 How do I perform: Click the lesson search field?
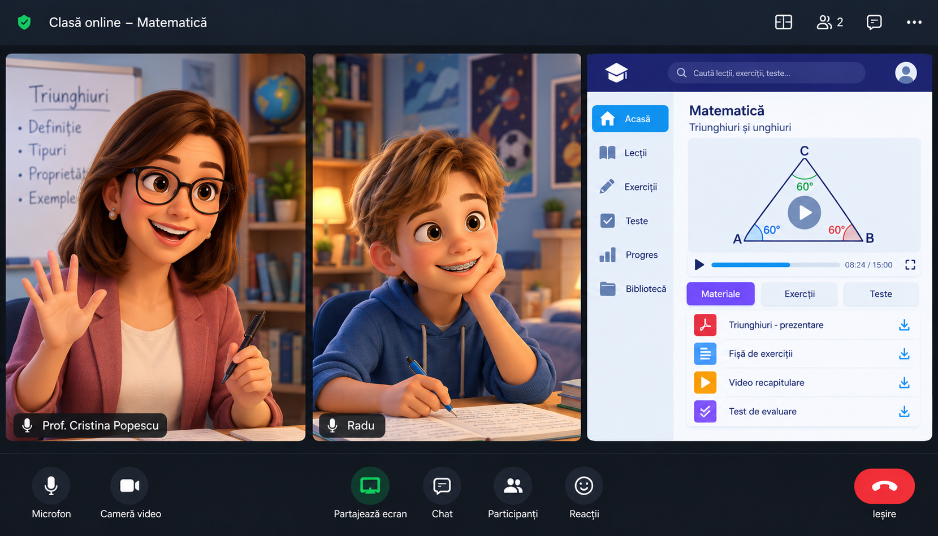pos(766,73)
